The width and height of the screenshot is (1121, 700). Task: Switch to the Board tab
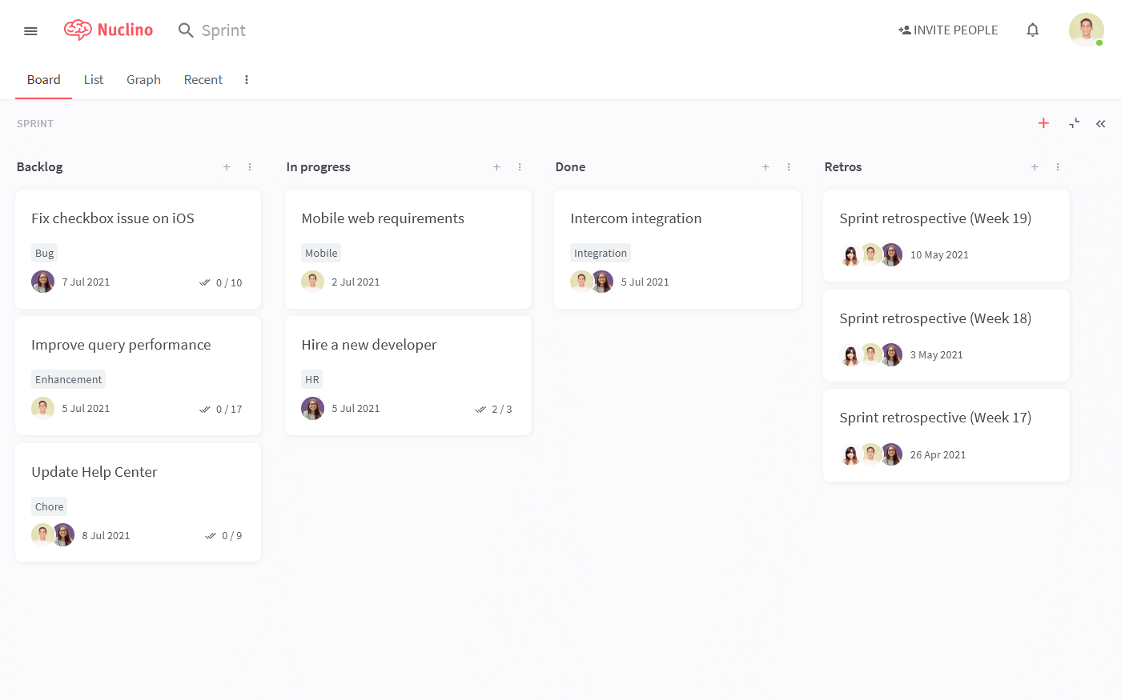[43, 80]
